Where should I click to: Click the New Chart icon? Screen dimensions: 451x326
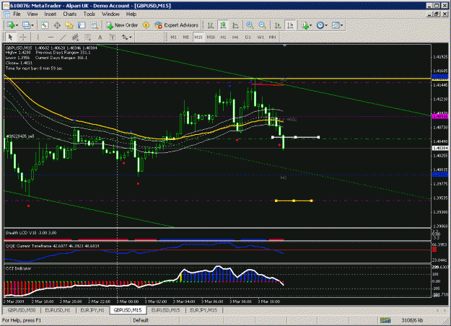click(x=11, y=25)
